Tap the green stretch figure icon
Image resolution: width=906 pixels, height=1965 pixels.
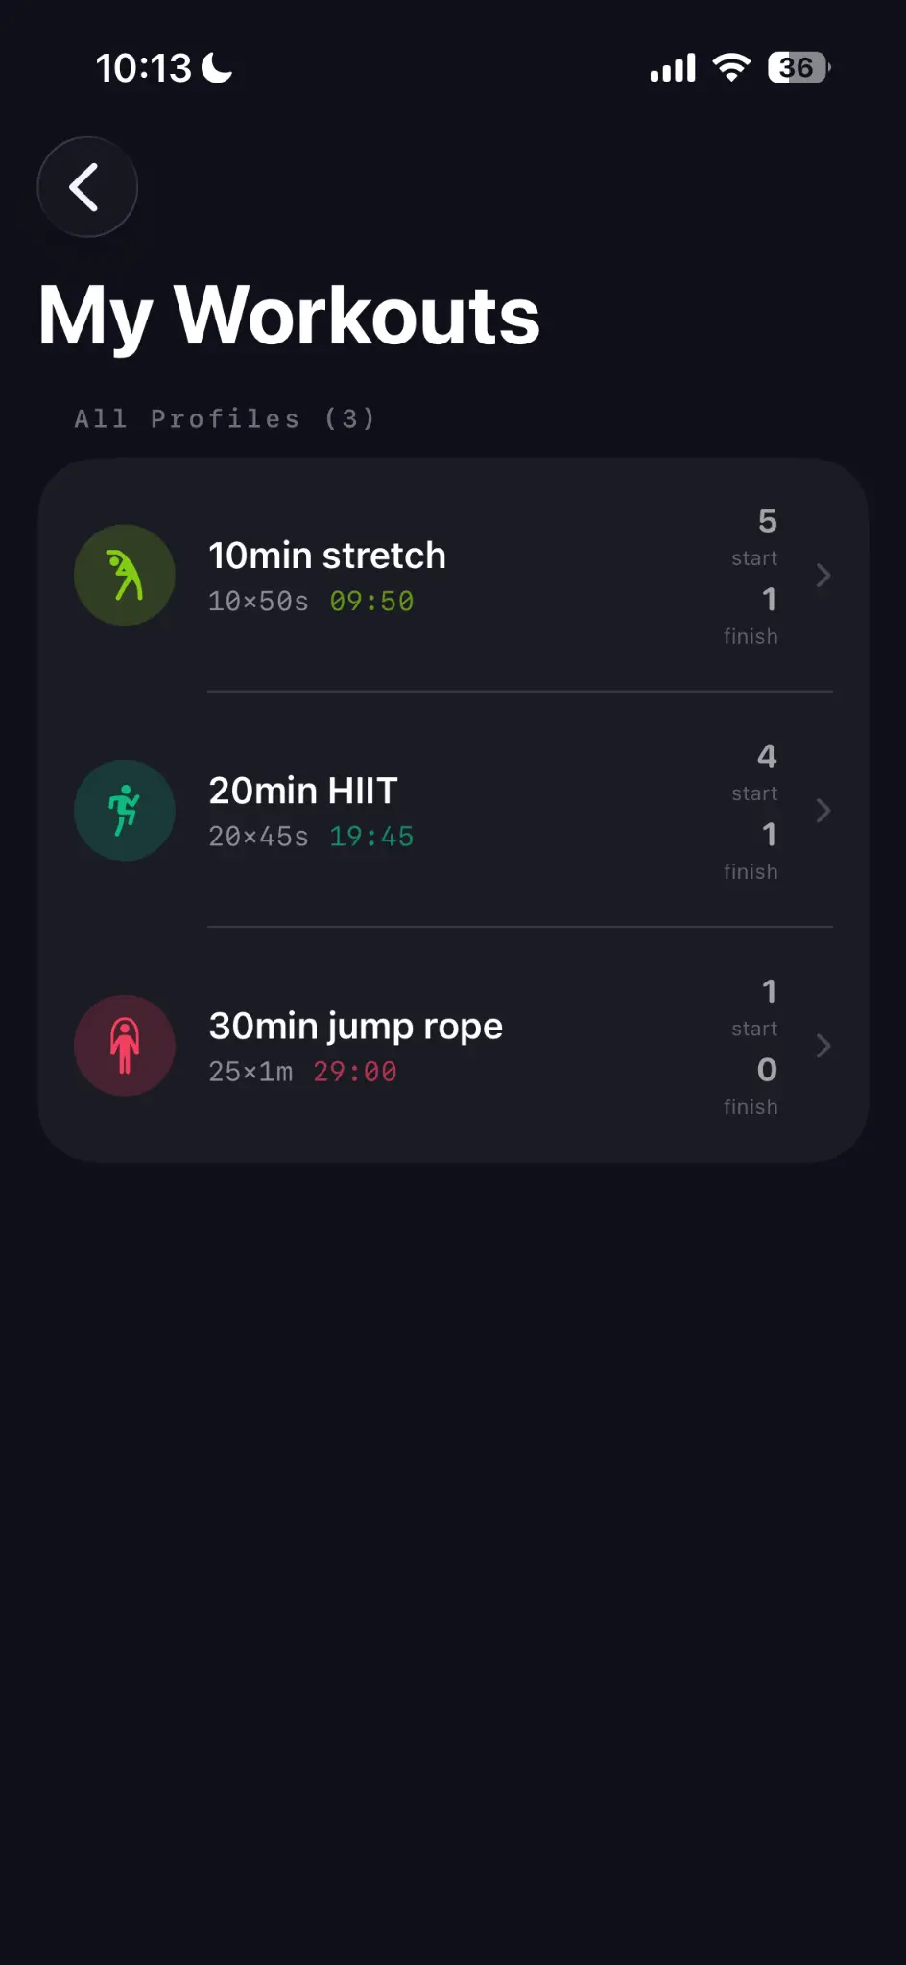point(125,575)
